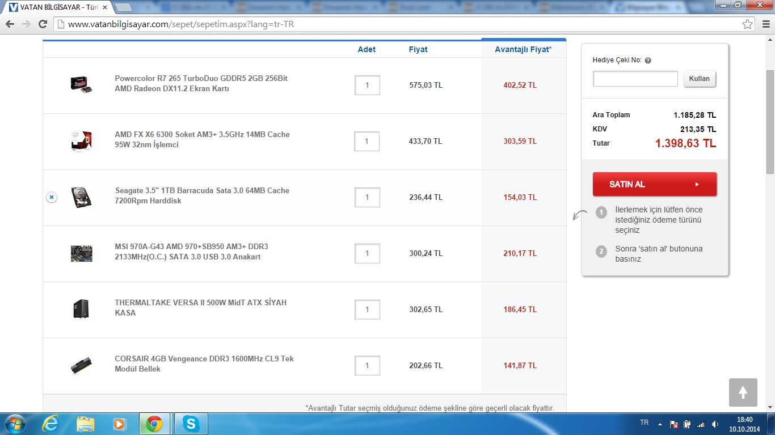Close the VATAN BİLGİSAYAR tab

click(105, 7)
